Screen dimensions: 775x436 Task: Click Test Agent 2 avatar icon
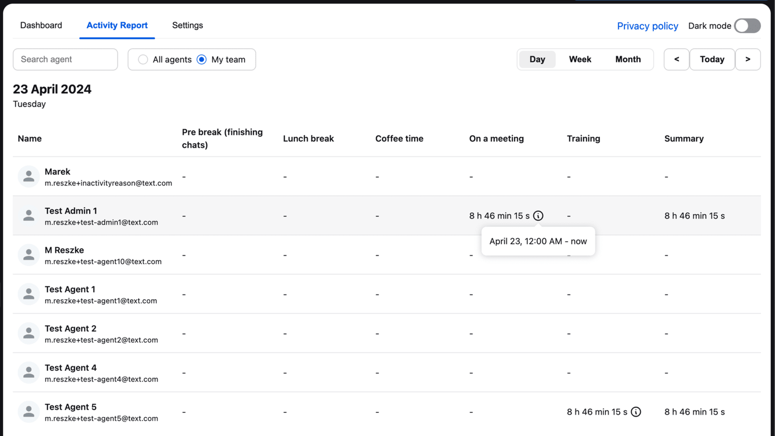tap(29, 334)
